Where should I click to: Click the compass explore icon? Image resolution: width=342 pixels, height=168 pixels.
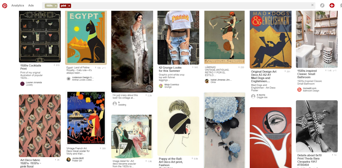[322, 6]
